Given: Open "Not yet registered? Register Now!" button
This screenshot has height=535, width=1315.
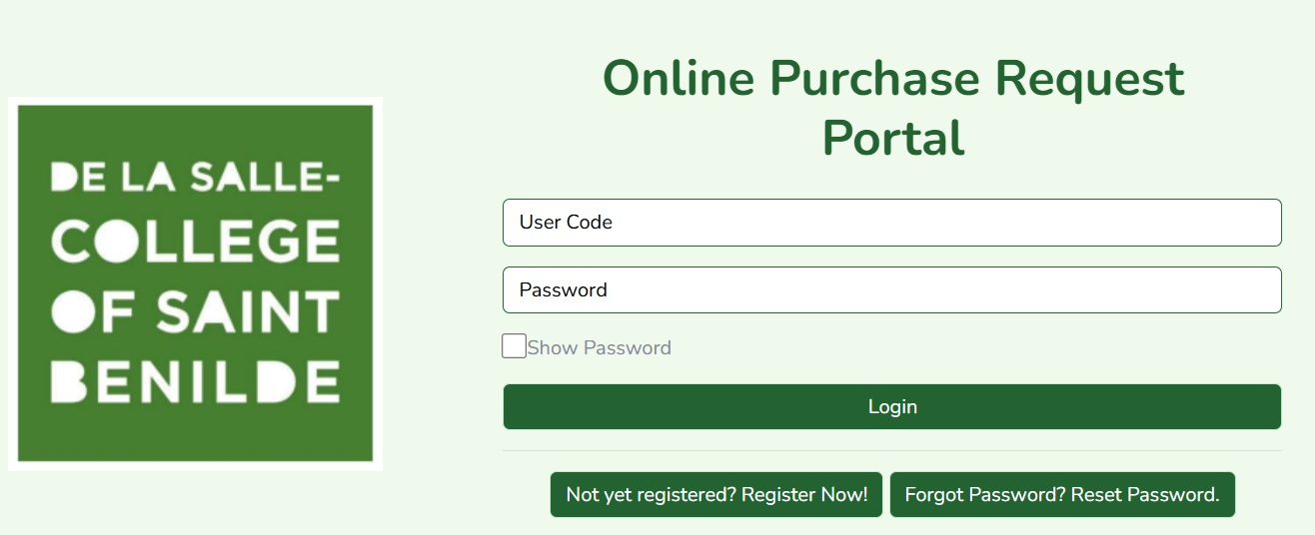Looking at the screenshot, I should [715, 495].
